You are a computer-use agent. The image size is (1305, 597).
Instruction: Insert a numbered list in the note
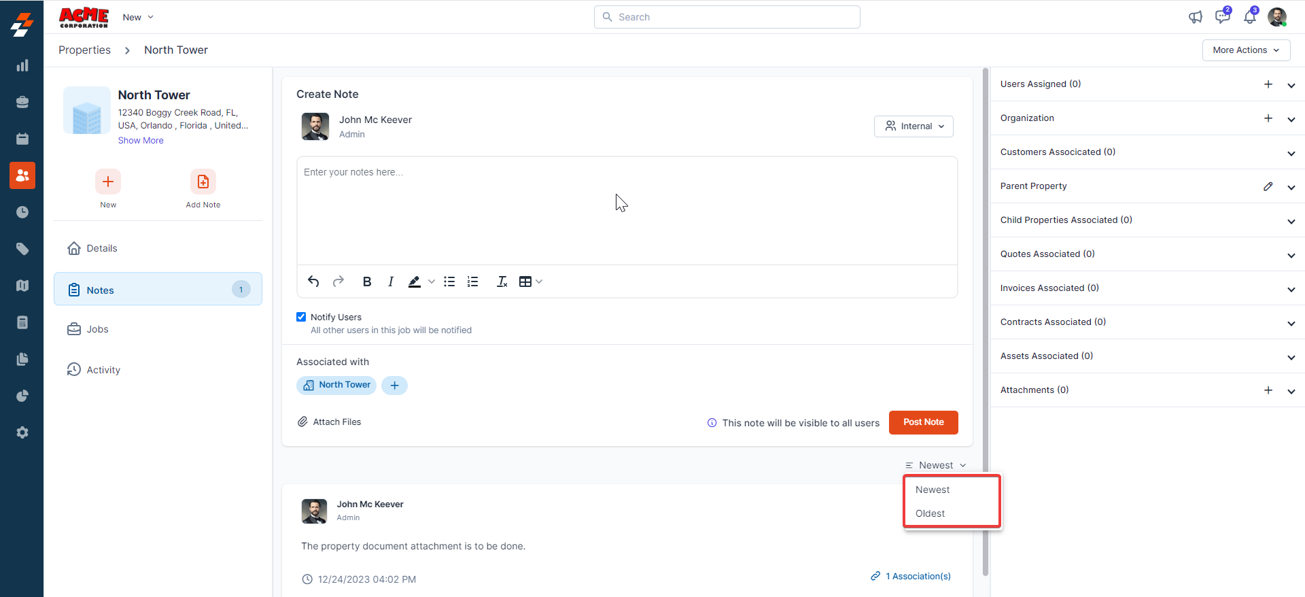pos(473,282)
